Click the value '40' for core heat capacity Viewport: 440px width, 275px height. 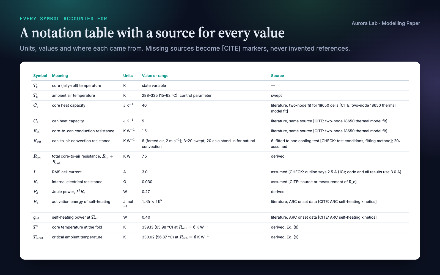coord(144,105)
